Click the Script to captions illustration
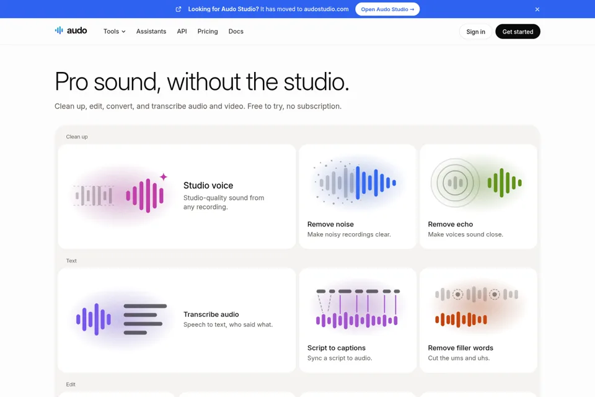Viewport: 595px width, 397px height. click(358, 308)
